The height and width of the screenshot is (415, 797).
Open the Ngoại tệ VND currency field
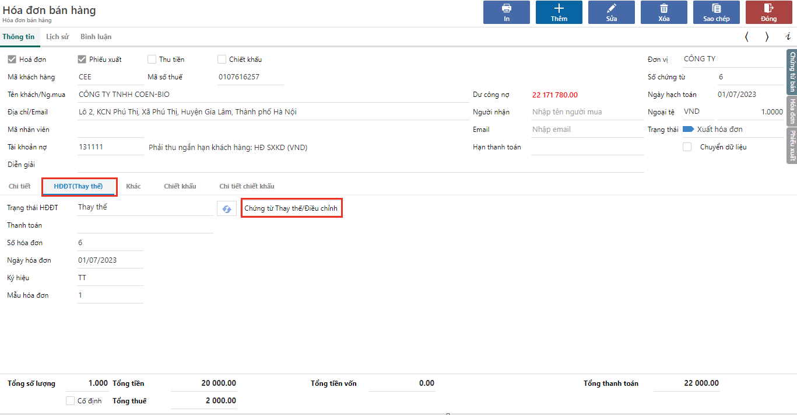pos(697,112)
